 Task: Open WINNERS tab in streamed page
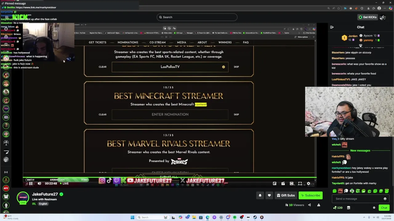coord(225,42)
